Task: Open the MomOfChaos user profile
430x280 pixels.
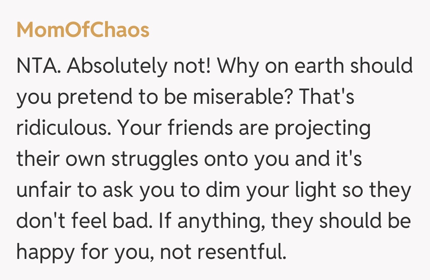Action: 83,30
